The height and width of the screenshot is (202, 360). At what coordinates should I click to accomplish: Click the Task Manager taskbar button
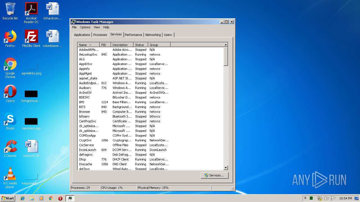point(70,198)
